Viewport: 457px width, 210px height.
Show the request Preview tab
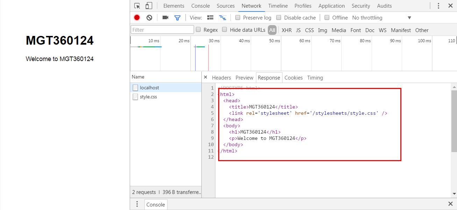(x=244, y=78)
